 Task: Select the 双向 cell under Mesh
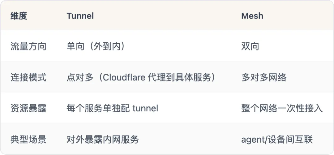250,46
